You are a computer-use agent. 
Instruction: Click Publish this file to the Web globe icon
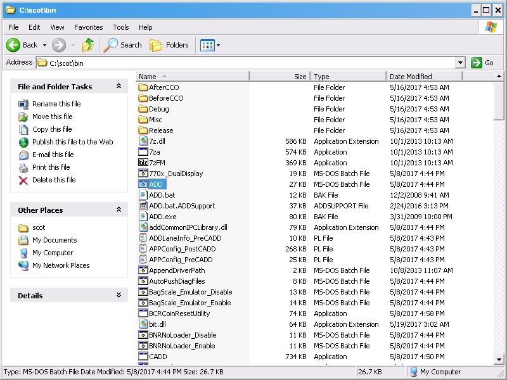pos(23,142)
